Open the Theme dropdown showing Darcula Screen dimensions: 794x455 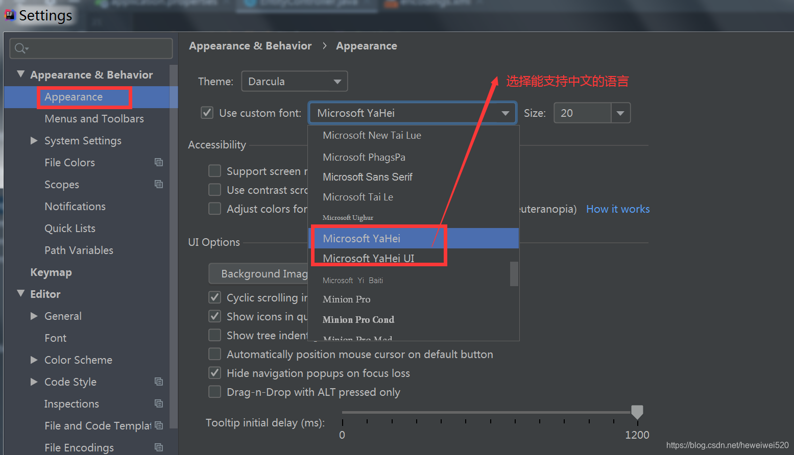(x=295, y=81)
